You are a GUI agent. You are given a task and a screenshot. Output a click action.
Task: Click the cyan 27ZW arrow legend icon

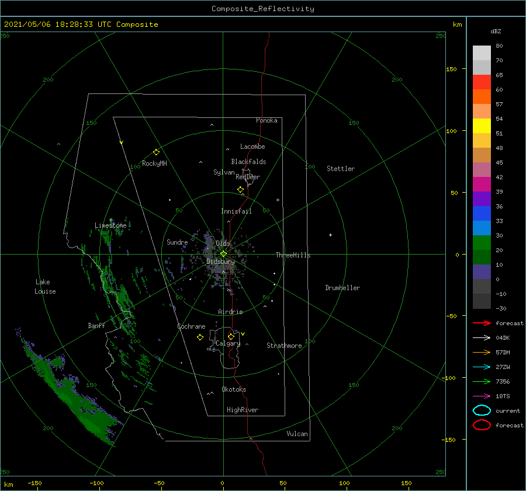pos(482,367)
